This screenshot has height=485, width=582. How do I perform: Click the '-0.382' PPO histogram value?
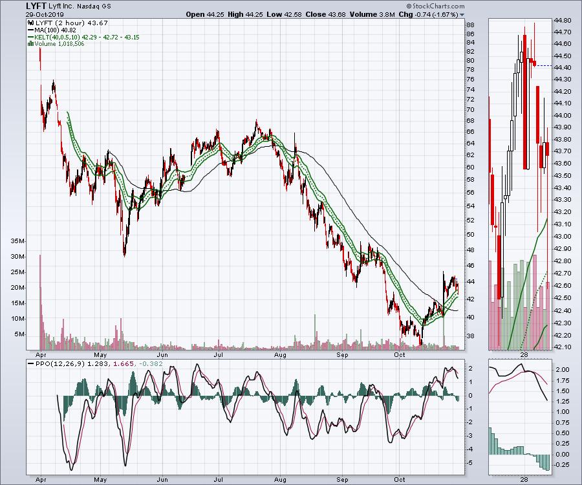150,363
